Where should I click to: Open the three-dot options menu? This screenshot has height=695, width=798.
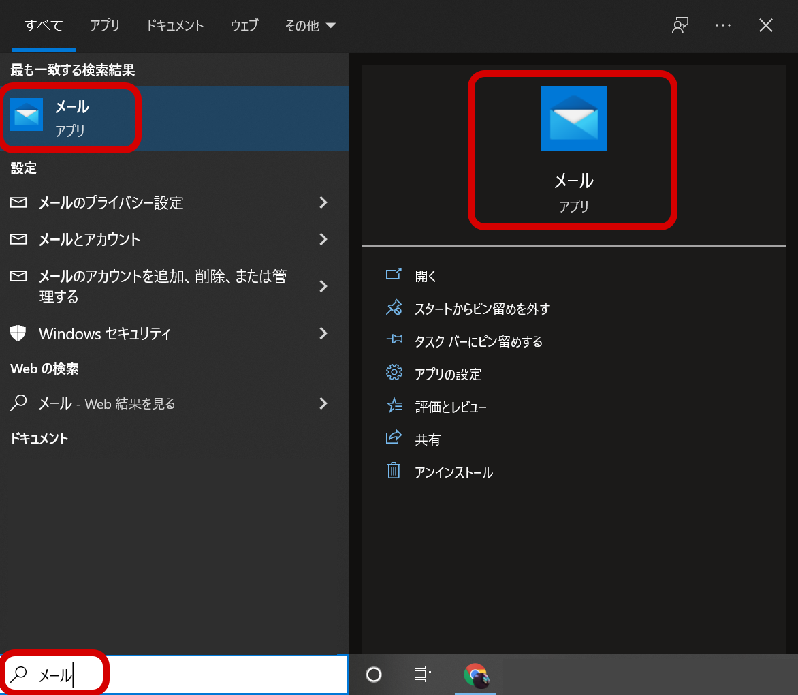click(x=722, y=26)
